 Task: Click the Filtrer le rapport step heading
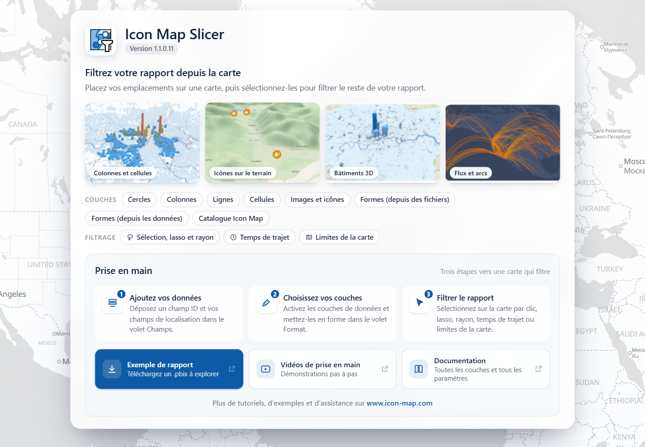[465, 298]
